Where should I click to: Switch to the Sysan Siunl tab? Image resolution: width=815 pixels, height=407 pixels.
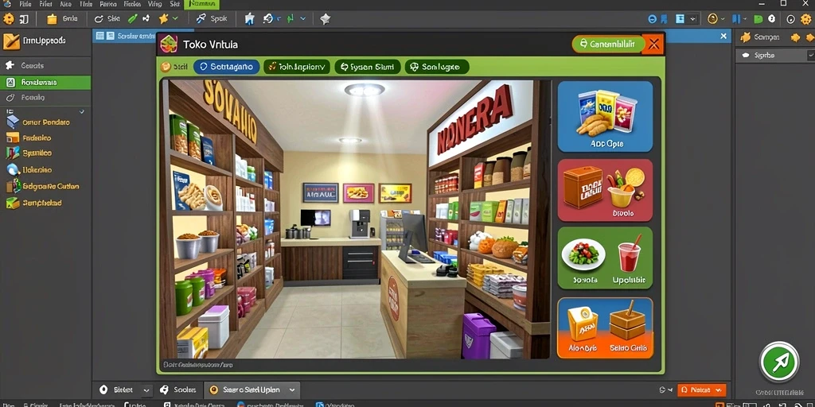[368, 67]
